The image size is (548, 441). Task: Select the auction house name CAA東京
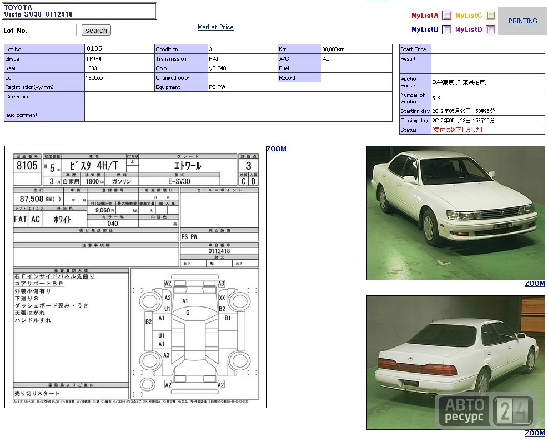(x=443, y=82)
